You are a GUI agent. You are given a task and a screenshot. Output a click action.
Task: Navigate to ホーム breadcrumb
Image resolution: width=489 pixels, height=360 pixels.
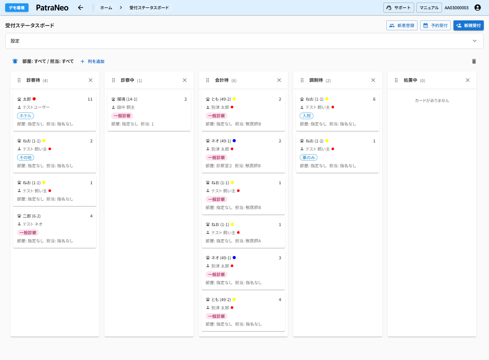tap(106, 8)
